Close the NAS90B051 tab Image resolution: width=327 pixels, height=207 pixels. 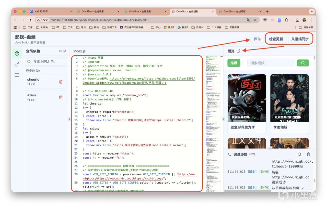[71, 11]
